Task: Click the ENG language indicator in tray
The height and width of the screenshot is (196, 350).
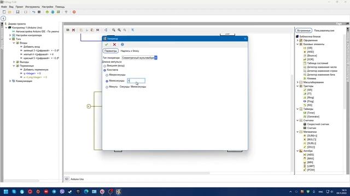Action: click(x=321, y=192)
